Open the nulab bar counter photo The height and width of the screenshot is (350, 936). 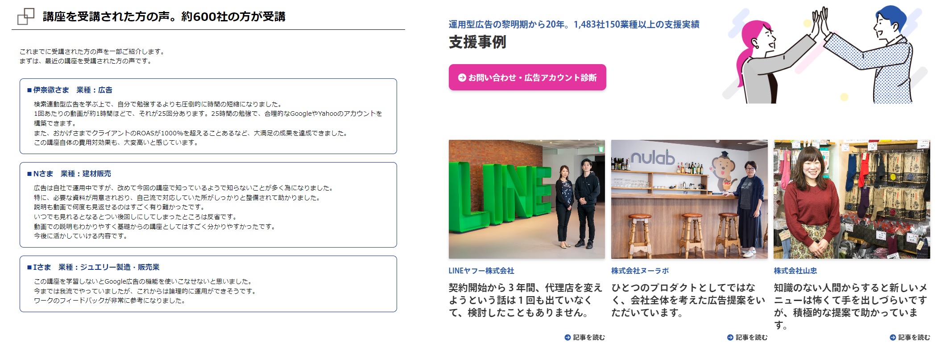(x=689, y=199)
